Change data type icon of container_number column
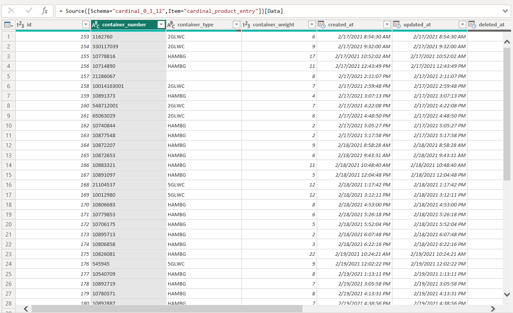513x313 pixels. (96, 25)
